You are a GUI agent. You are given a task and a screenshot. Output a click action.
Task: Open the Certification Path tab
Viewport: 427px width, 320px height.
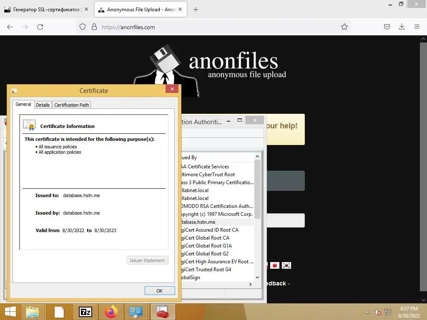coord(72,105)
